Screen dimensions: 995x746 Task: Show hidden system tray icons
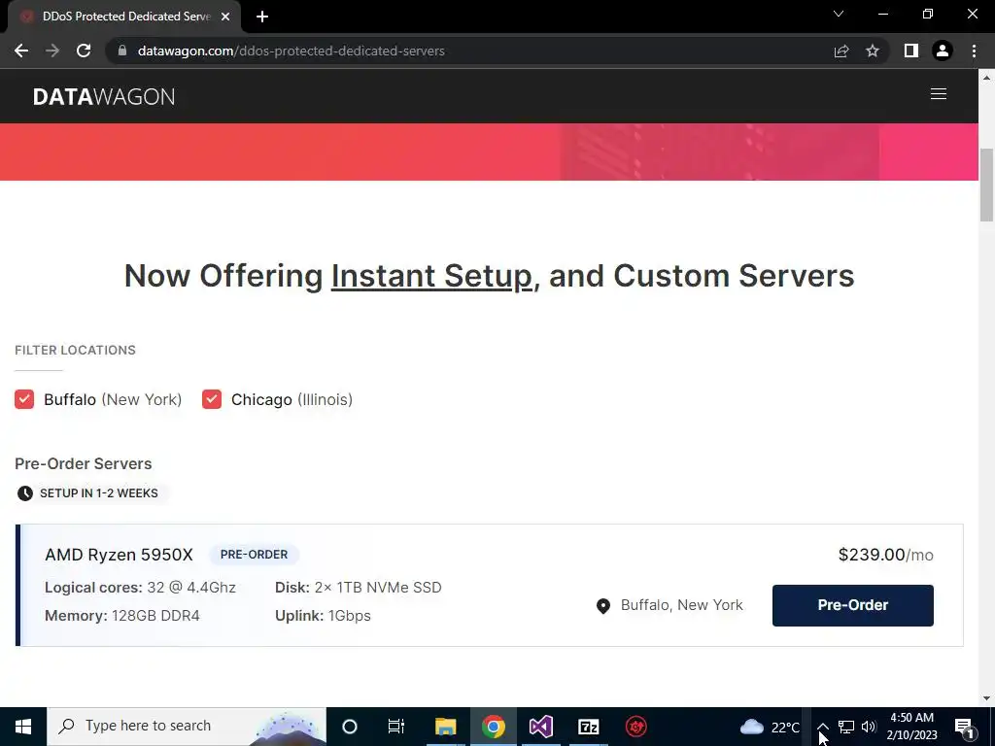coord(822,727)
